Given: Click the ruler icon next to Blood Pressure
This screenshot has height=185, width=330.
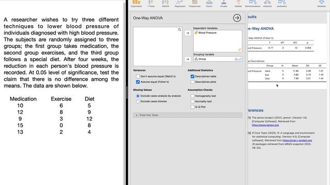Looking at the screenshot, I should coord(196,33).
